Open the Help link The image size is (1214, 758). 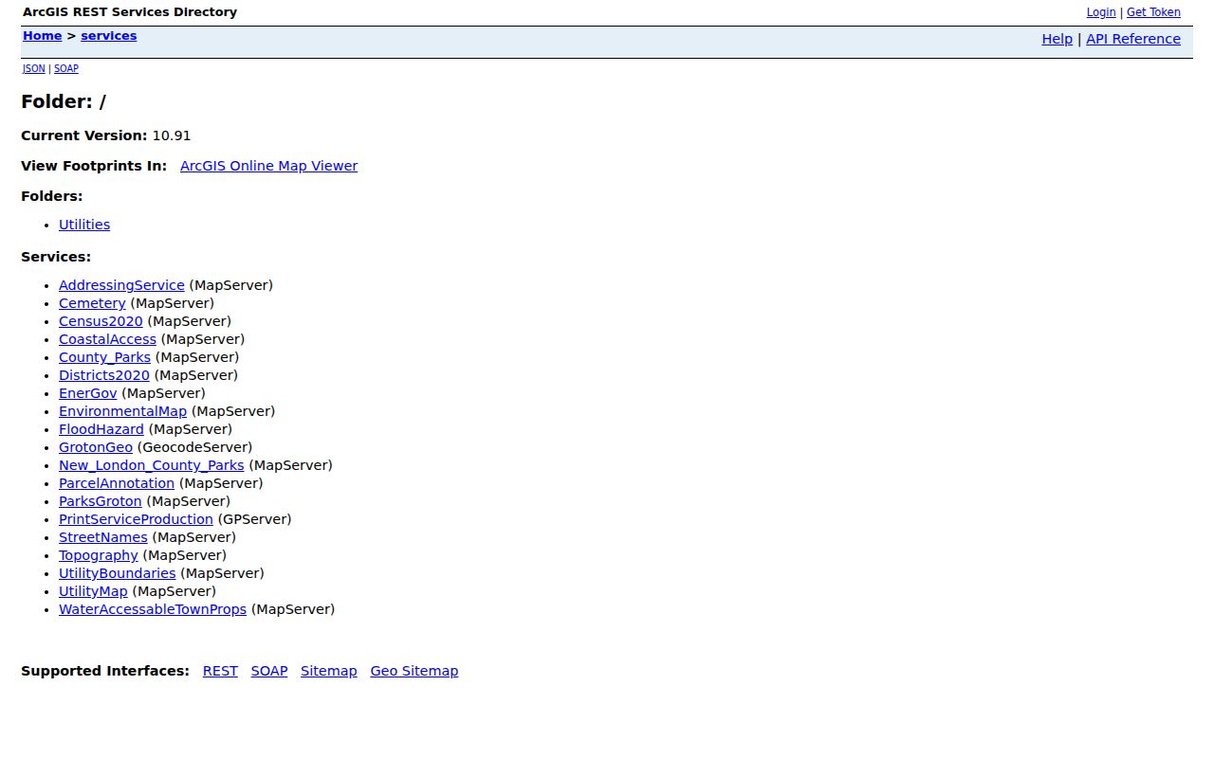tap(1057, 39)
